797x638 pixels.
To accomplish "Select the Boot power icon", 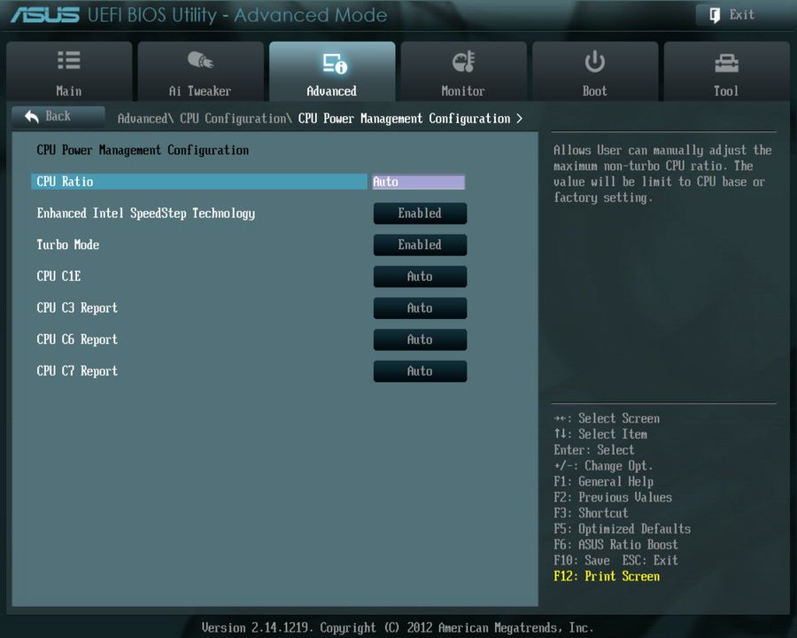I will pos(594,60).
